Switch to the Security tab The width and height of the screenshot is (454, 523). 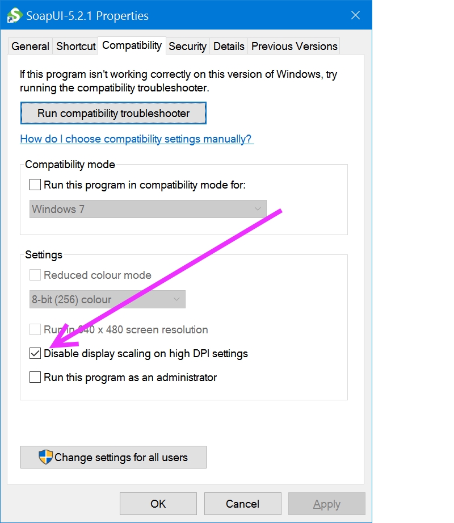[187, 46]
